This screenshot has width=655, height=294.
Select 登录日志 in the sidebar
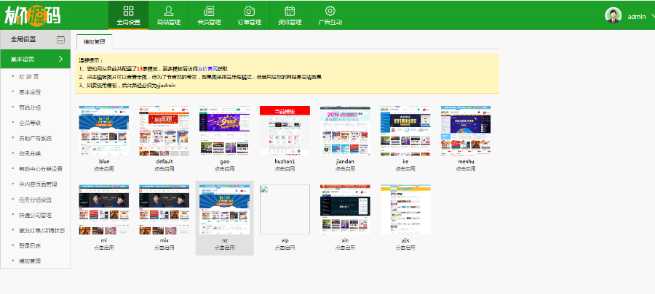pyautogui.click(x=30, y=245)
